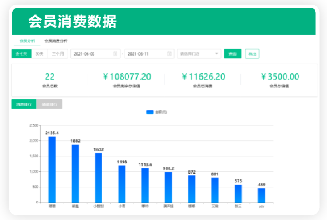Image resolution: width=327 pixels, height=220 pixels.
Task: Click the 导出 export button
Action: [x=252, y=54]
